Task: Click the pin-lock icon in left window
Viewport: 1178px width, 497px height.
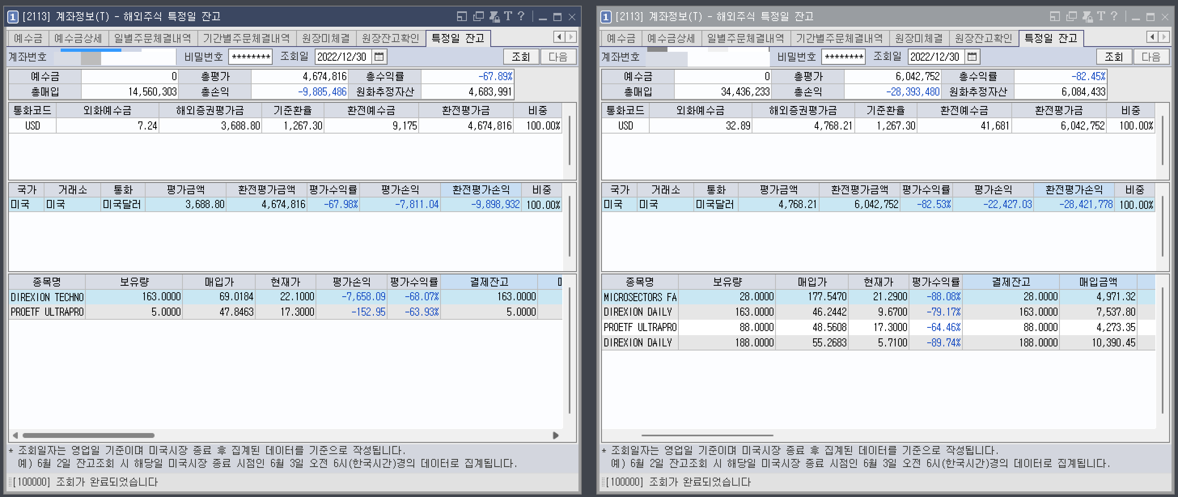Action: point(494,17)
